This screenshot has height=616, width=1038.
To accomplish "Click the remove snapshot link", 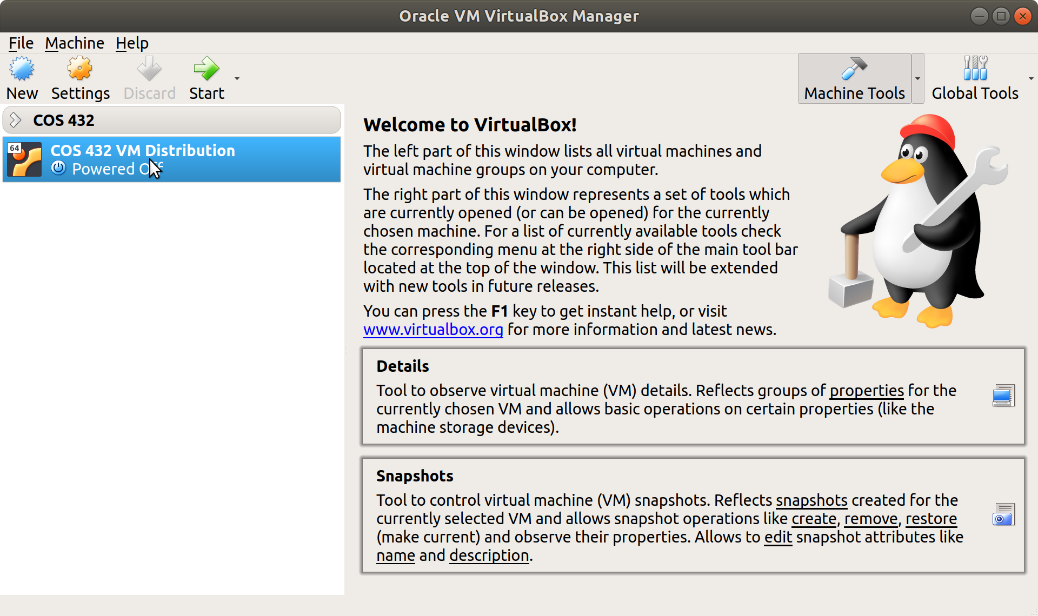I will (x=871, y=519).
